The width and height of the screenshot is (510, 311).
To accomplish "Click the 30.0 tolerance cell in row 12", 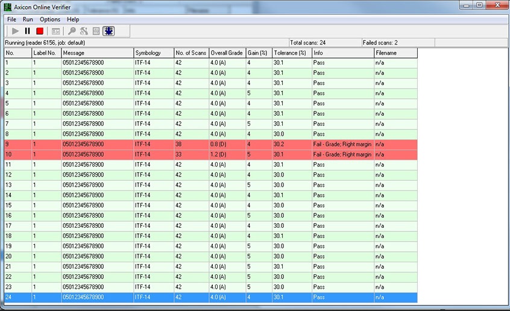I will click(x=292, y=175).
